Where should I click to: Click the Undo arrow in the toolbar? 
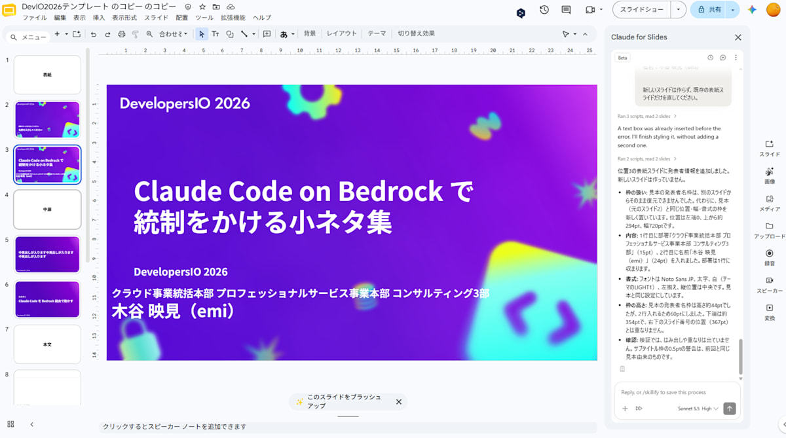(x=94, y=34)
